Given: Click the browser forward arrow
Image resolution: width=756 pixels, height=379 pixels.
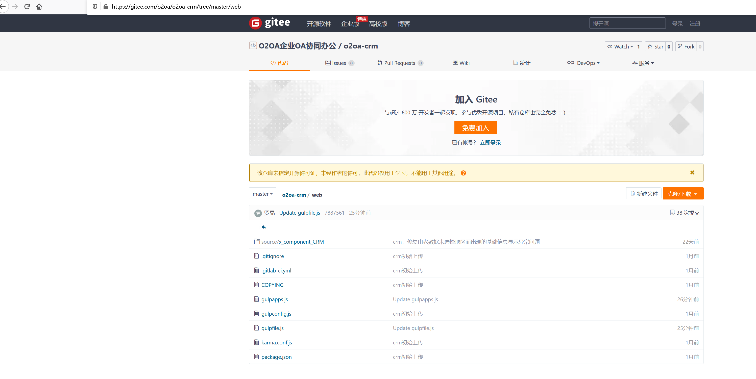Looking at the screenshot, I should 15,7.
